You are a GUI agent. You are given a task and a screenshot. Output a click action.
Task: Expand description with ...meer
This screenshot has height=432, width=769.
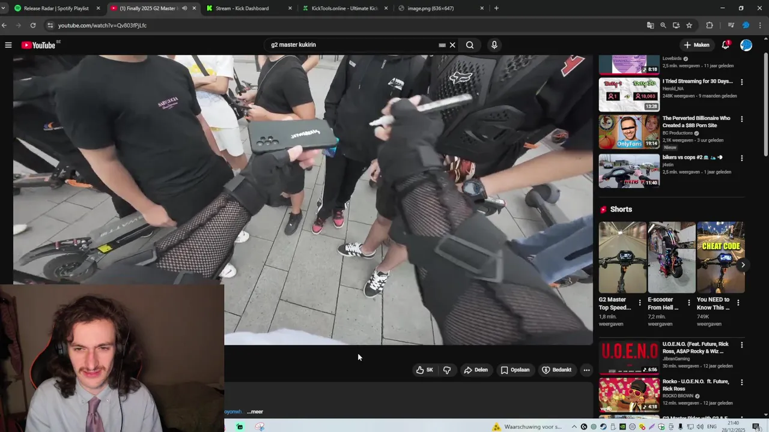click(x=255, y=412)
